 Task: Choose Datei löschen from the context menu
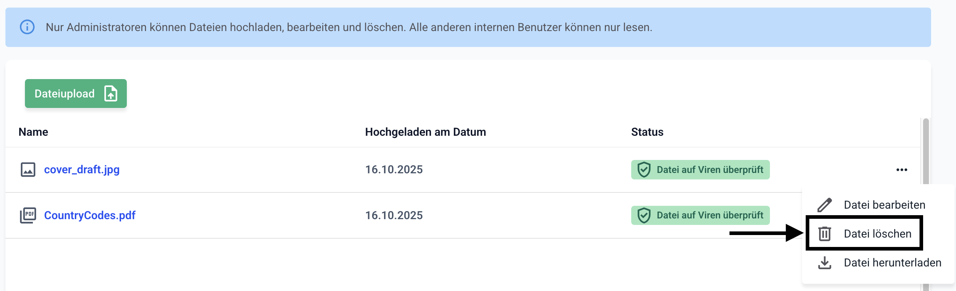coord(877,234)
